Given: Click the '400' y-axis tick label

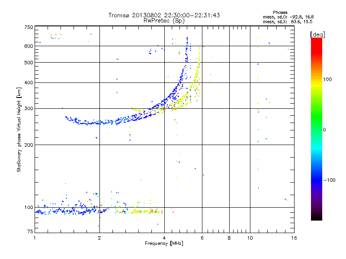Looking at the screenshot, I should [29, 82].
